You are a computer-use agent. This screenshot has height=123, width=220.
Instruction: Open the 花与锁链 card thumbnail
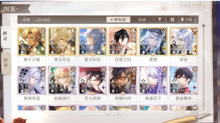tap(93, 80)
